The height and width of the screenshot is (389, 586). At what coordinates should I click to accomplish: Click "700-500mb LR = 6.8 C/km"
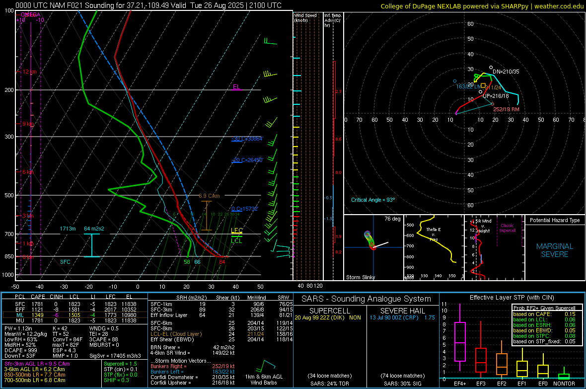tap(35, 380)
